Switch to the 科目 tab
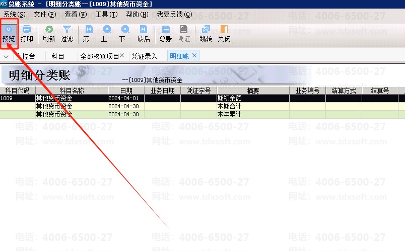Image resolution: width=405 pixels, height=251 pixels. (58, 56)
